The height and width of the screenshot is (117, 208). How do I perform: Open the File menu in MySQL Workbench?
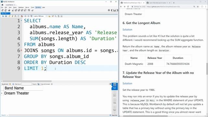click(2, 7)
